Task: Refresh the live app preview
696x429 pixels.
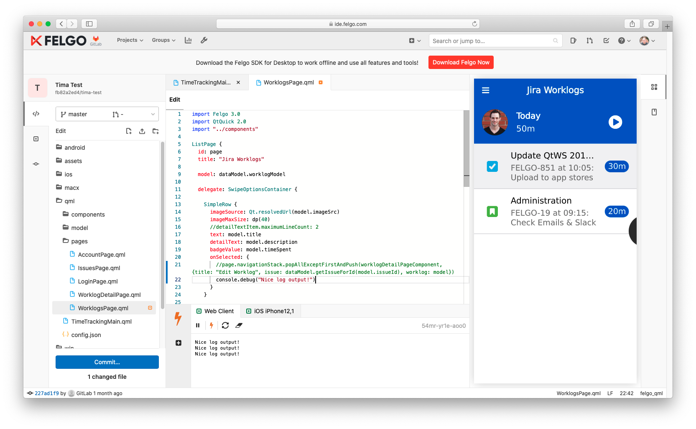Action: pos(225,325)
